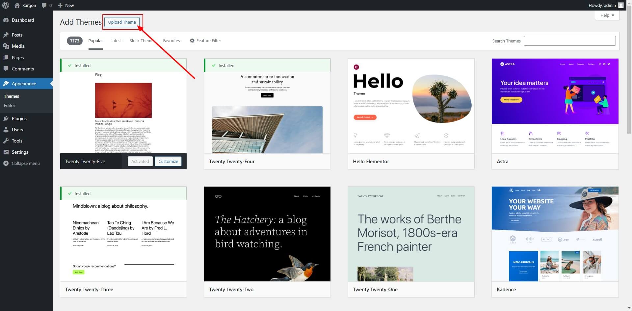
Task: Click the Settings sliders icon
Action: (6, 152)
